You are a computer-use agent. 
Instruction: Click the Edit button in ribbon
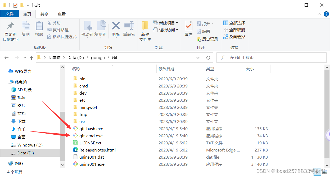tap(204, 31)
